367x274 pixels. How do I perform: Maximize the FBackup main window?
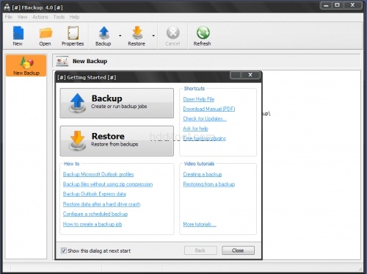click(x=338, y=5)
